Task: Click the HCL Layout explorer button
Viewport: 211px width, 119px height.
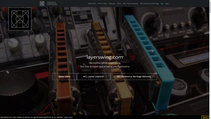Action: (x=93, y=76)
